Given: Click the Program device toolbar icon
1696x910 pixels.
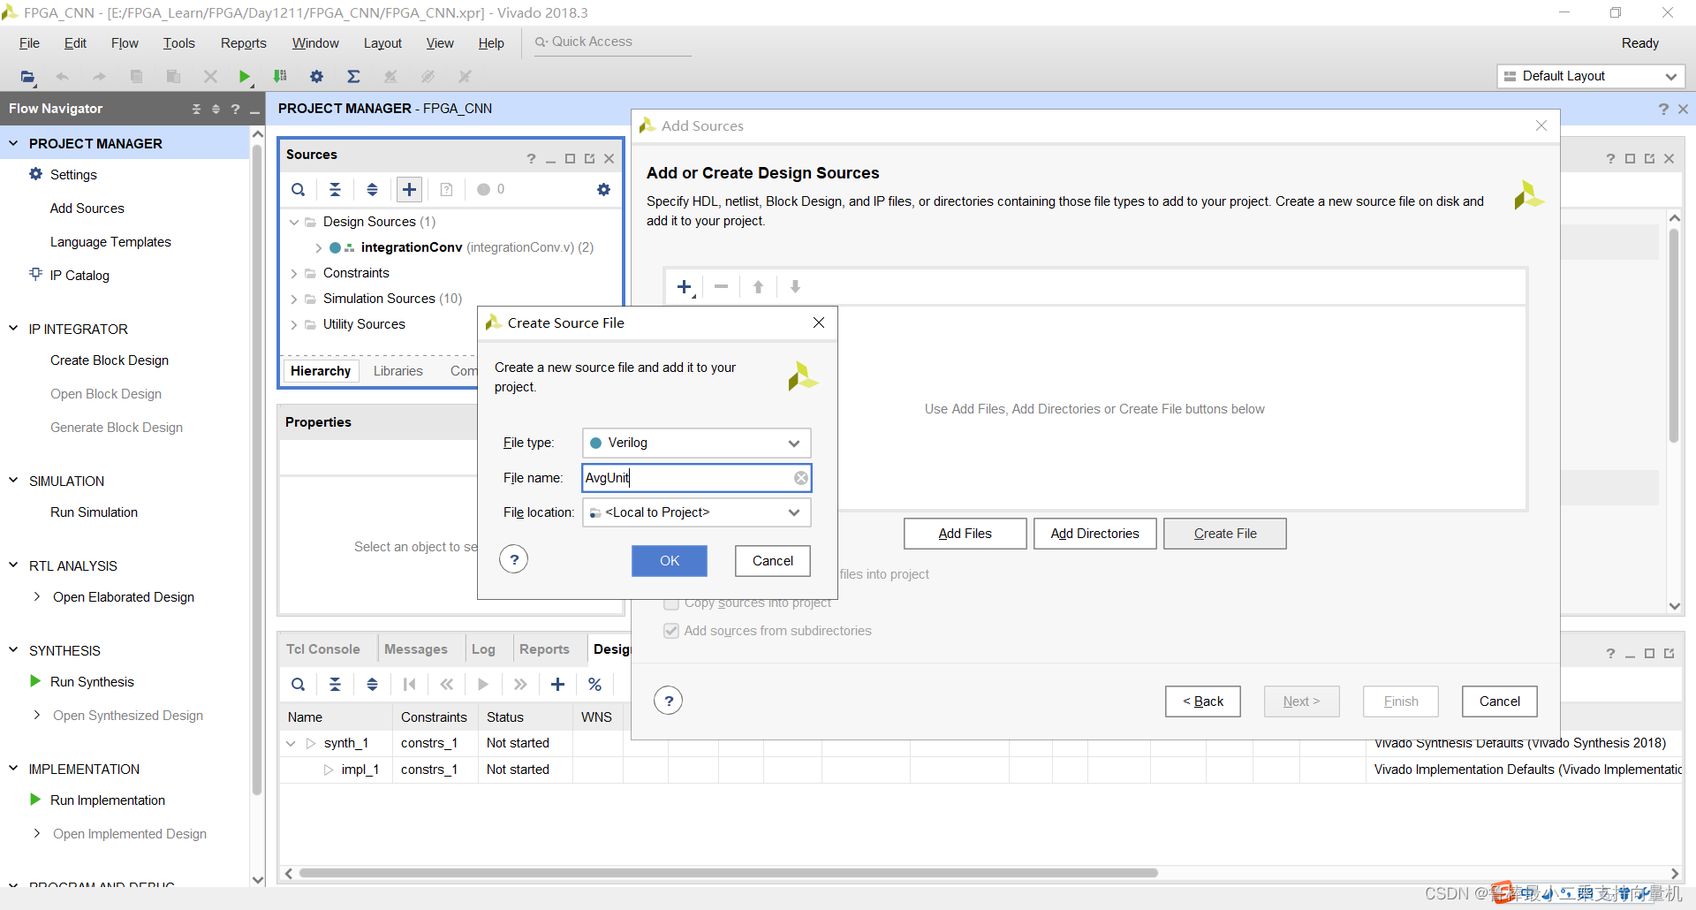Looking at the screenshot, I should tap(280, 77).
